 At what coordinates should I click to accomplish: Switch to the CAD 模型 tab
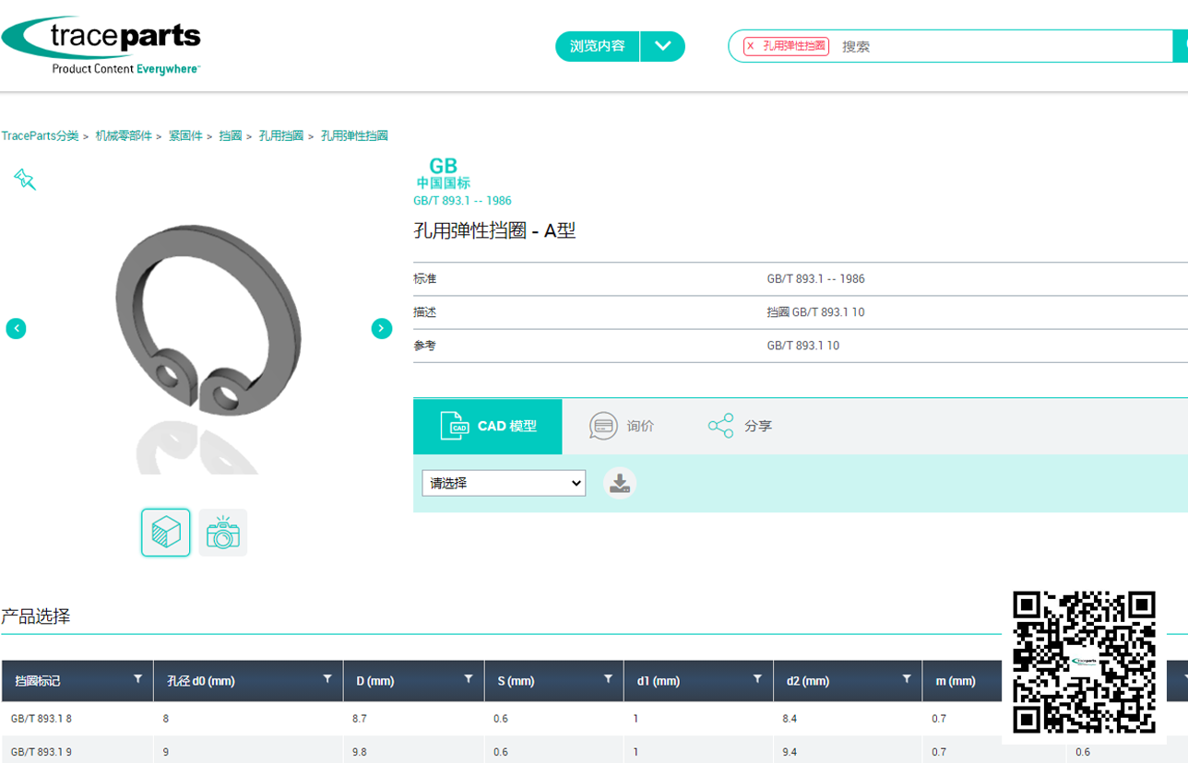[487, 426]
